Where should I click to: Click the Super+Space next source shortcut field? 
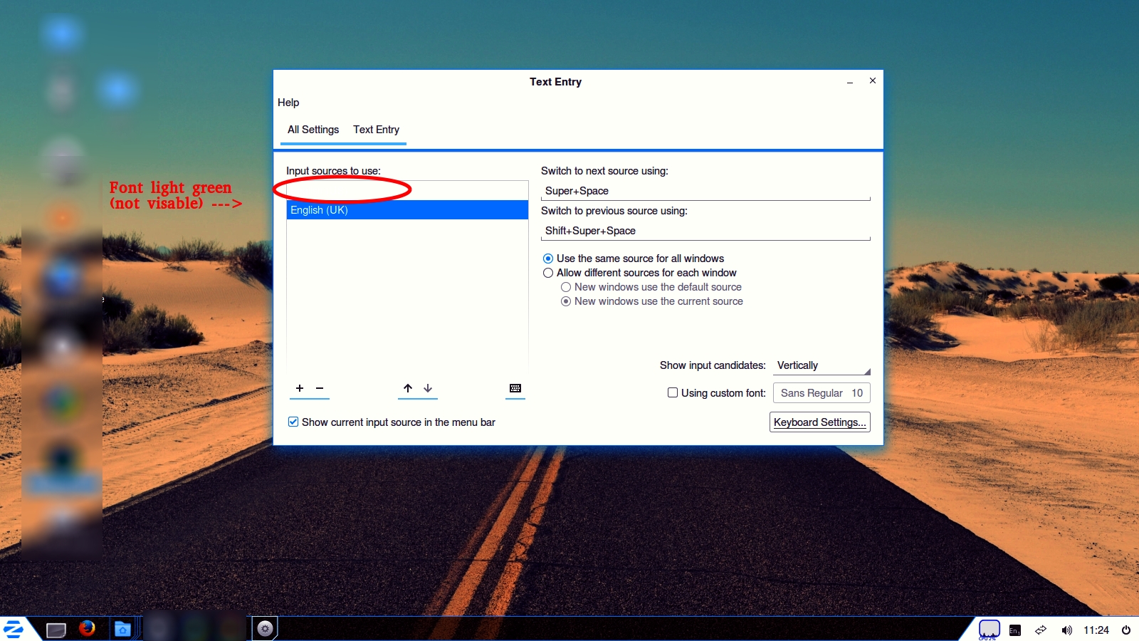click(x=705, y=191)
